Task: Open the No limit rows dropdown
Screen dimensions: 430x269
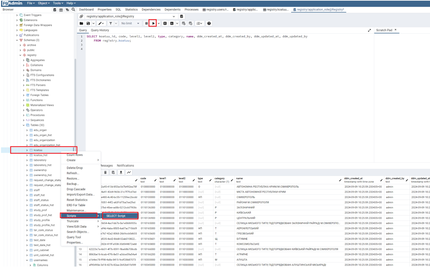Action: tap(130, 23)
